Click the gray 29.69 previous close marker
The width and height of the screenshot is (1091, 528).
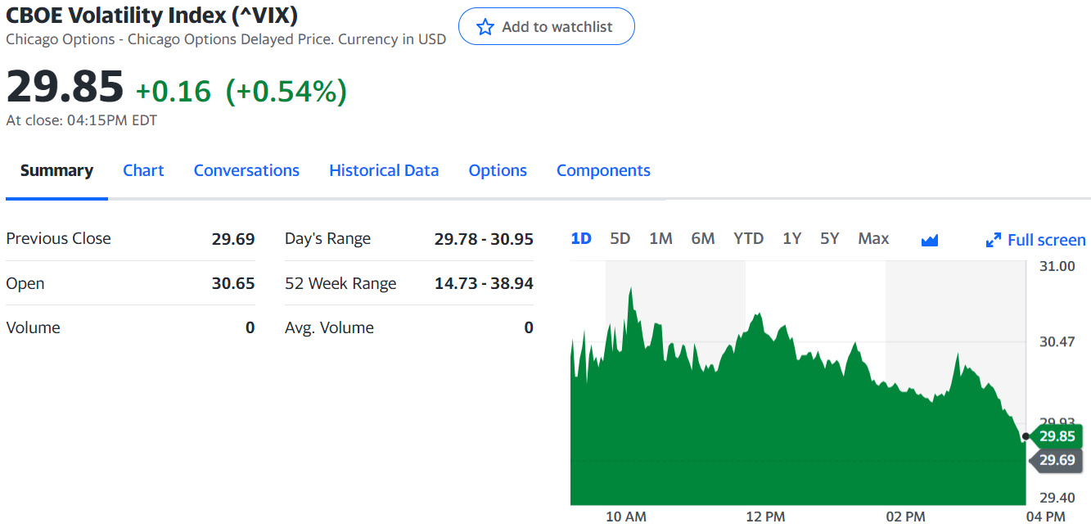point(1056,460)
